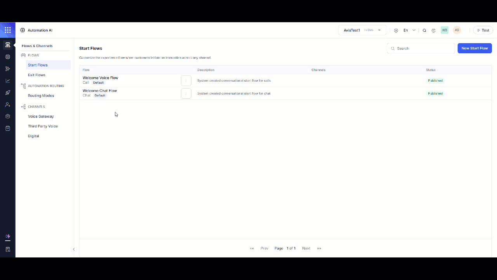Open the app launcher grid icon

[x=7, y=30]
